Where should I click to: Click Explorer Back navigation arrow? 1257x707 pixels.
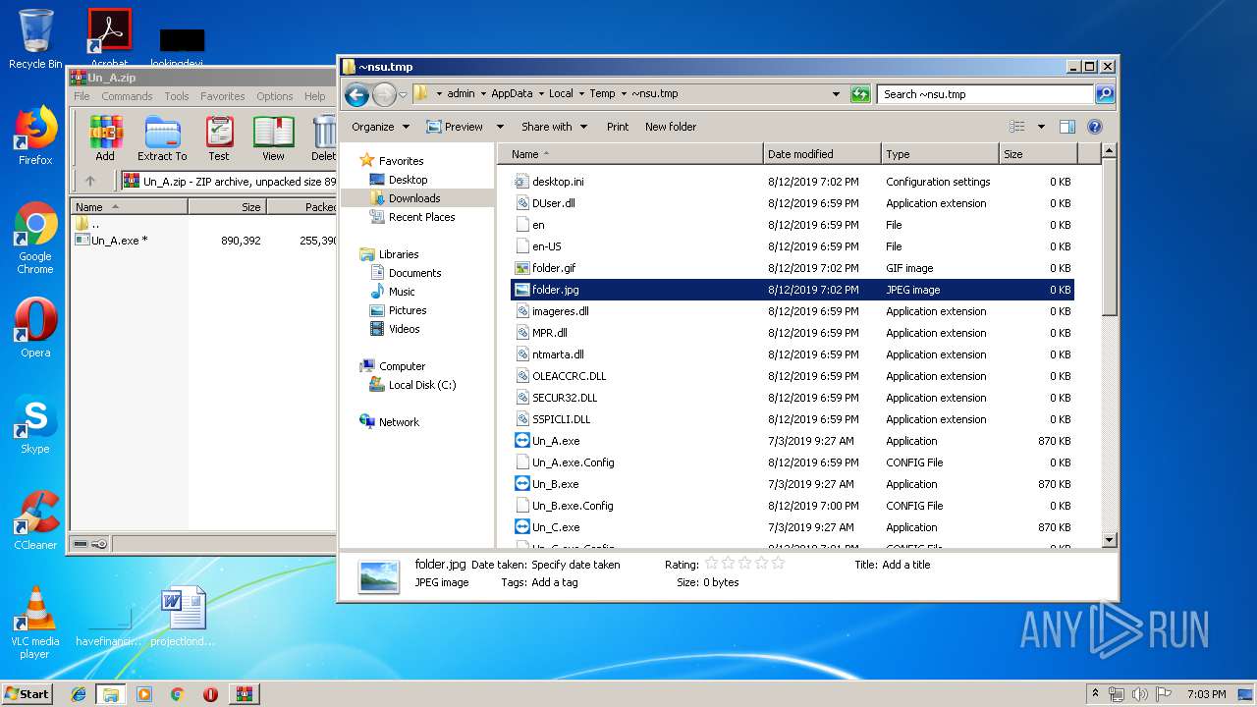click(x=357, y=94)
